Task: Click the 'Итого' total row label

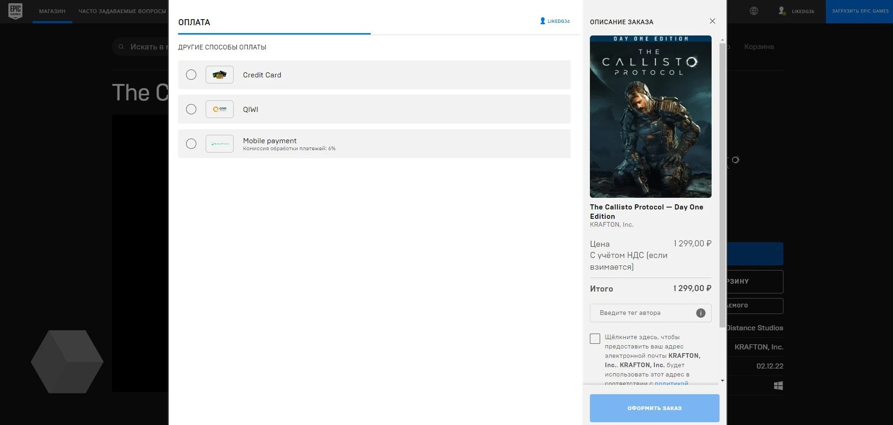Action: (x=602, y=289)
